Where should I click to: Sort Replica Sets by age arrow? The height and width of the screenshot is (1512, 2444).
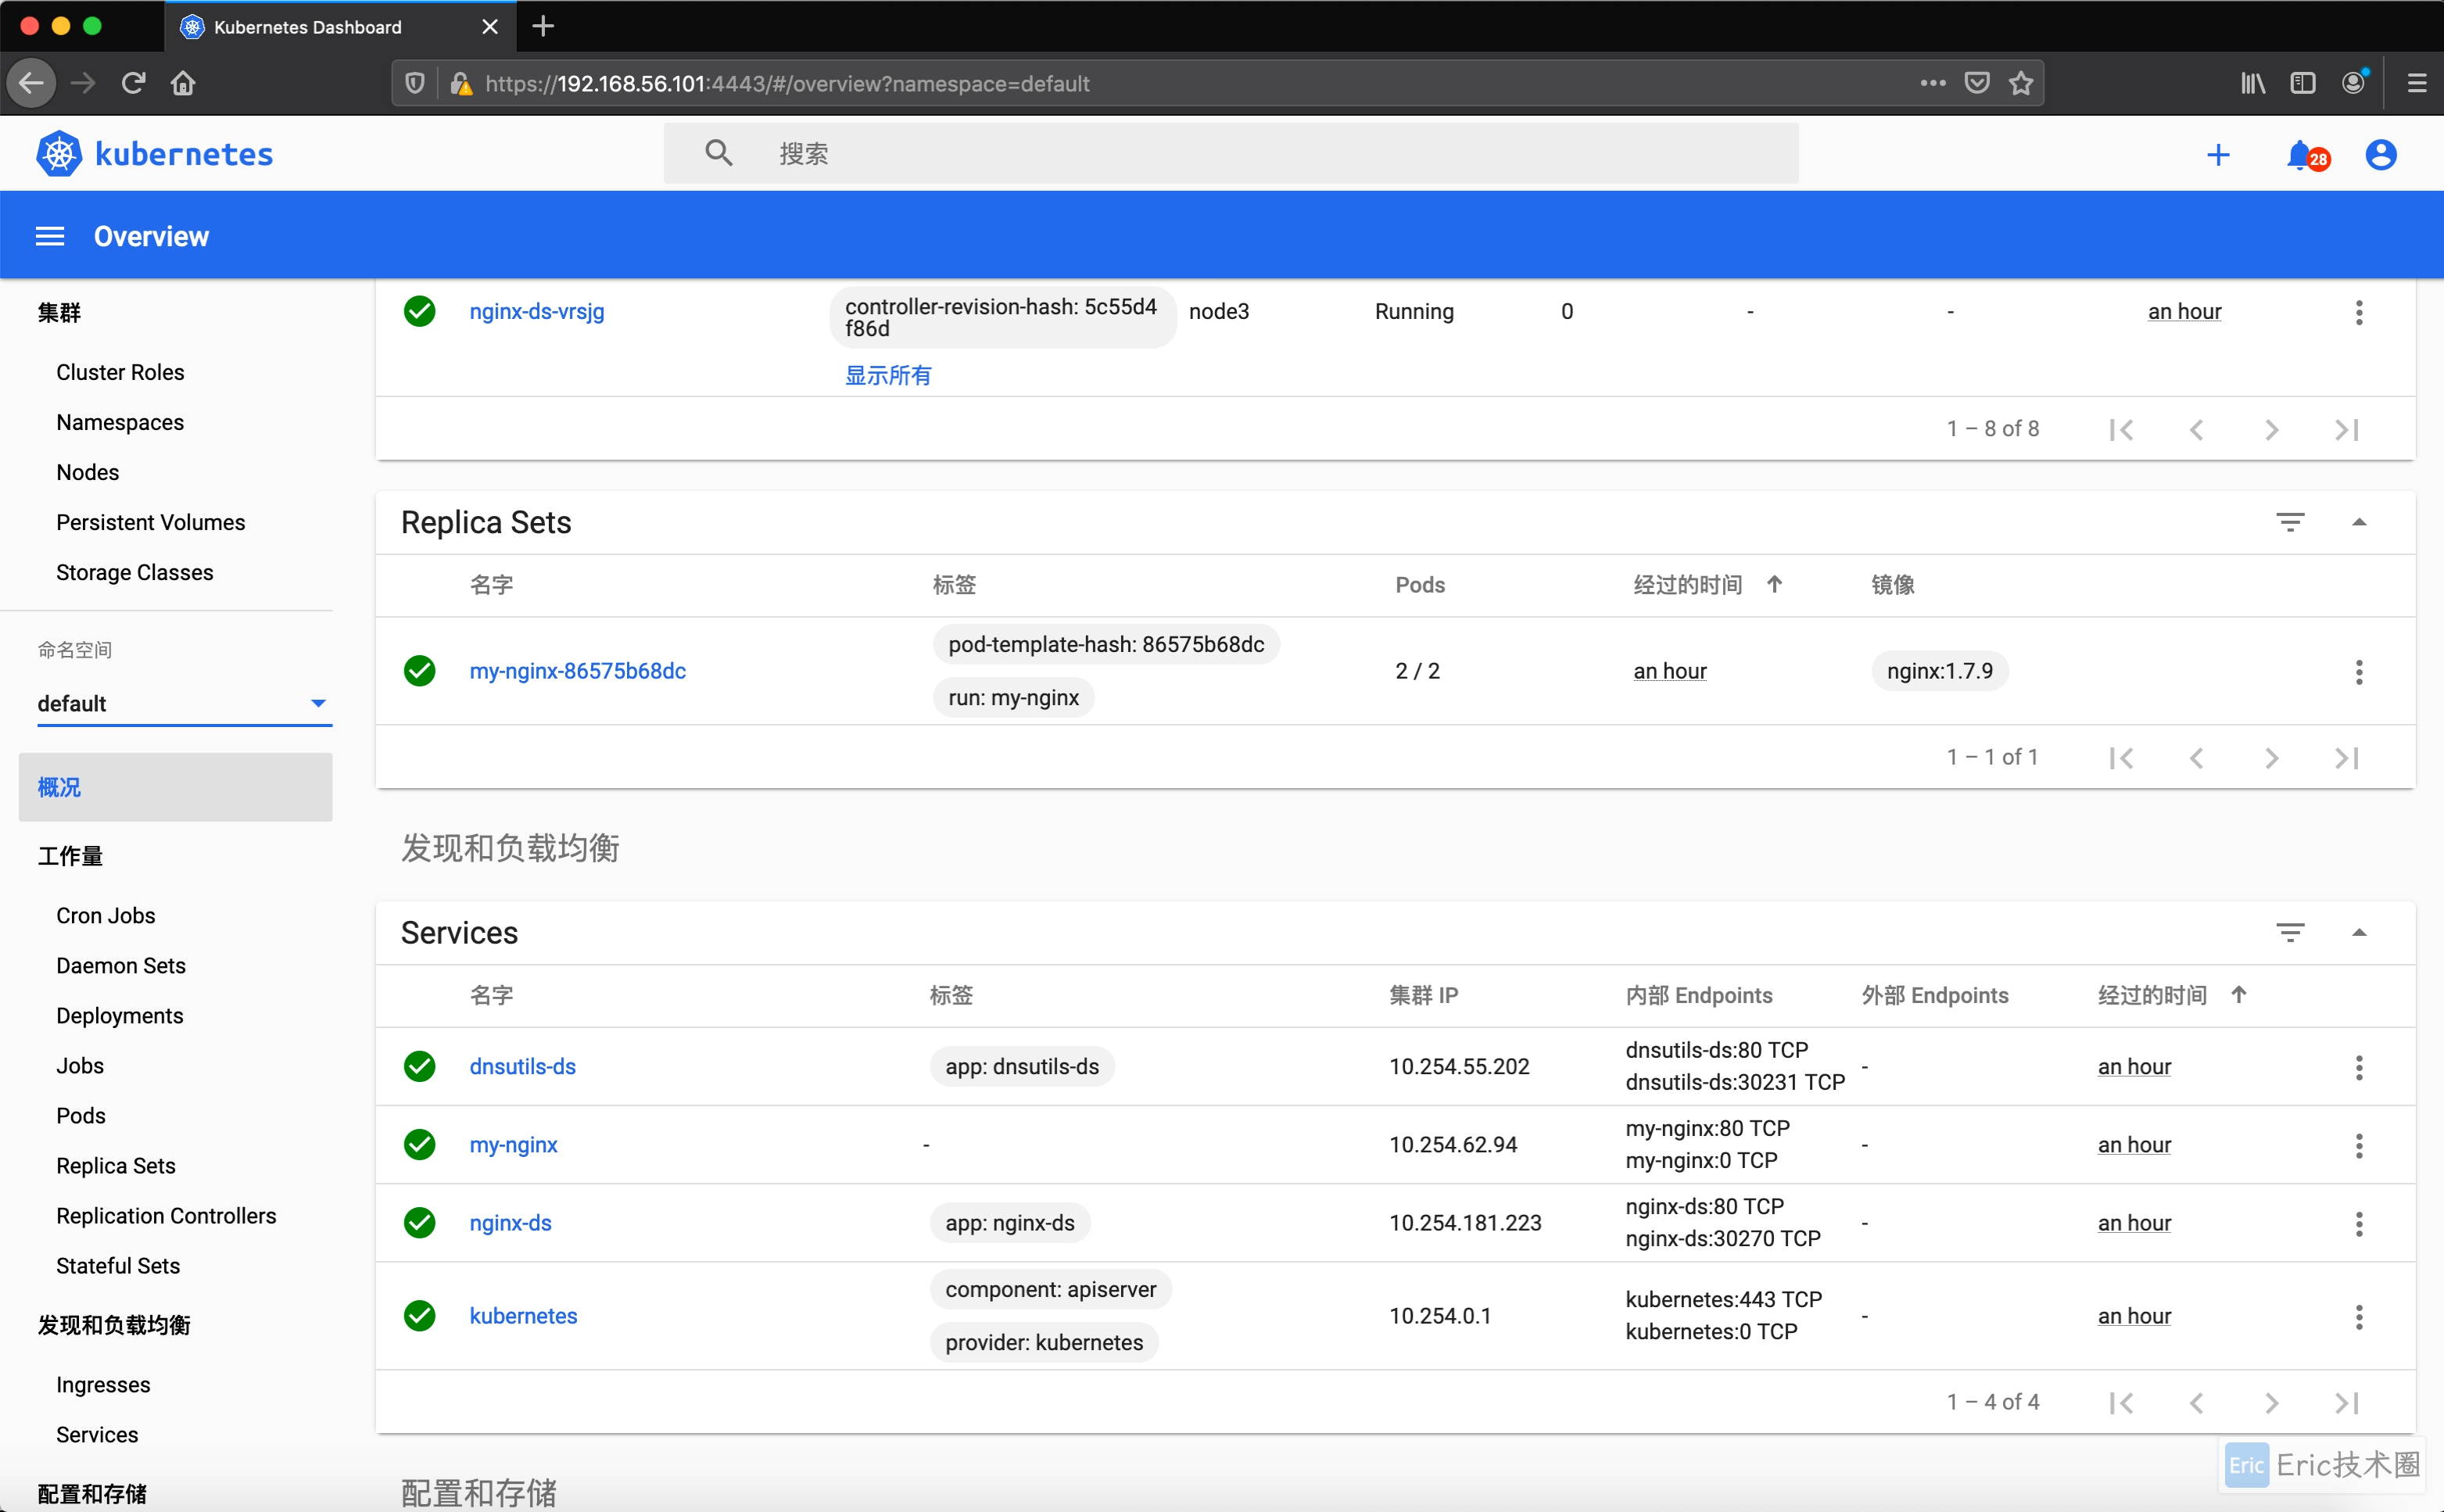pyautogui.click(x=1773, y=584)
